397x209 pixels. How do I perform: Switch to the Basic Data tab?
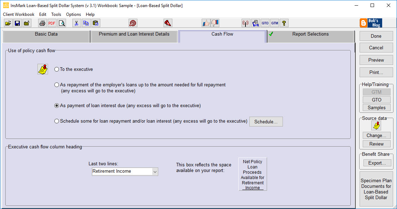click(x=46, y=34)
